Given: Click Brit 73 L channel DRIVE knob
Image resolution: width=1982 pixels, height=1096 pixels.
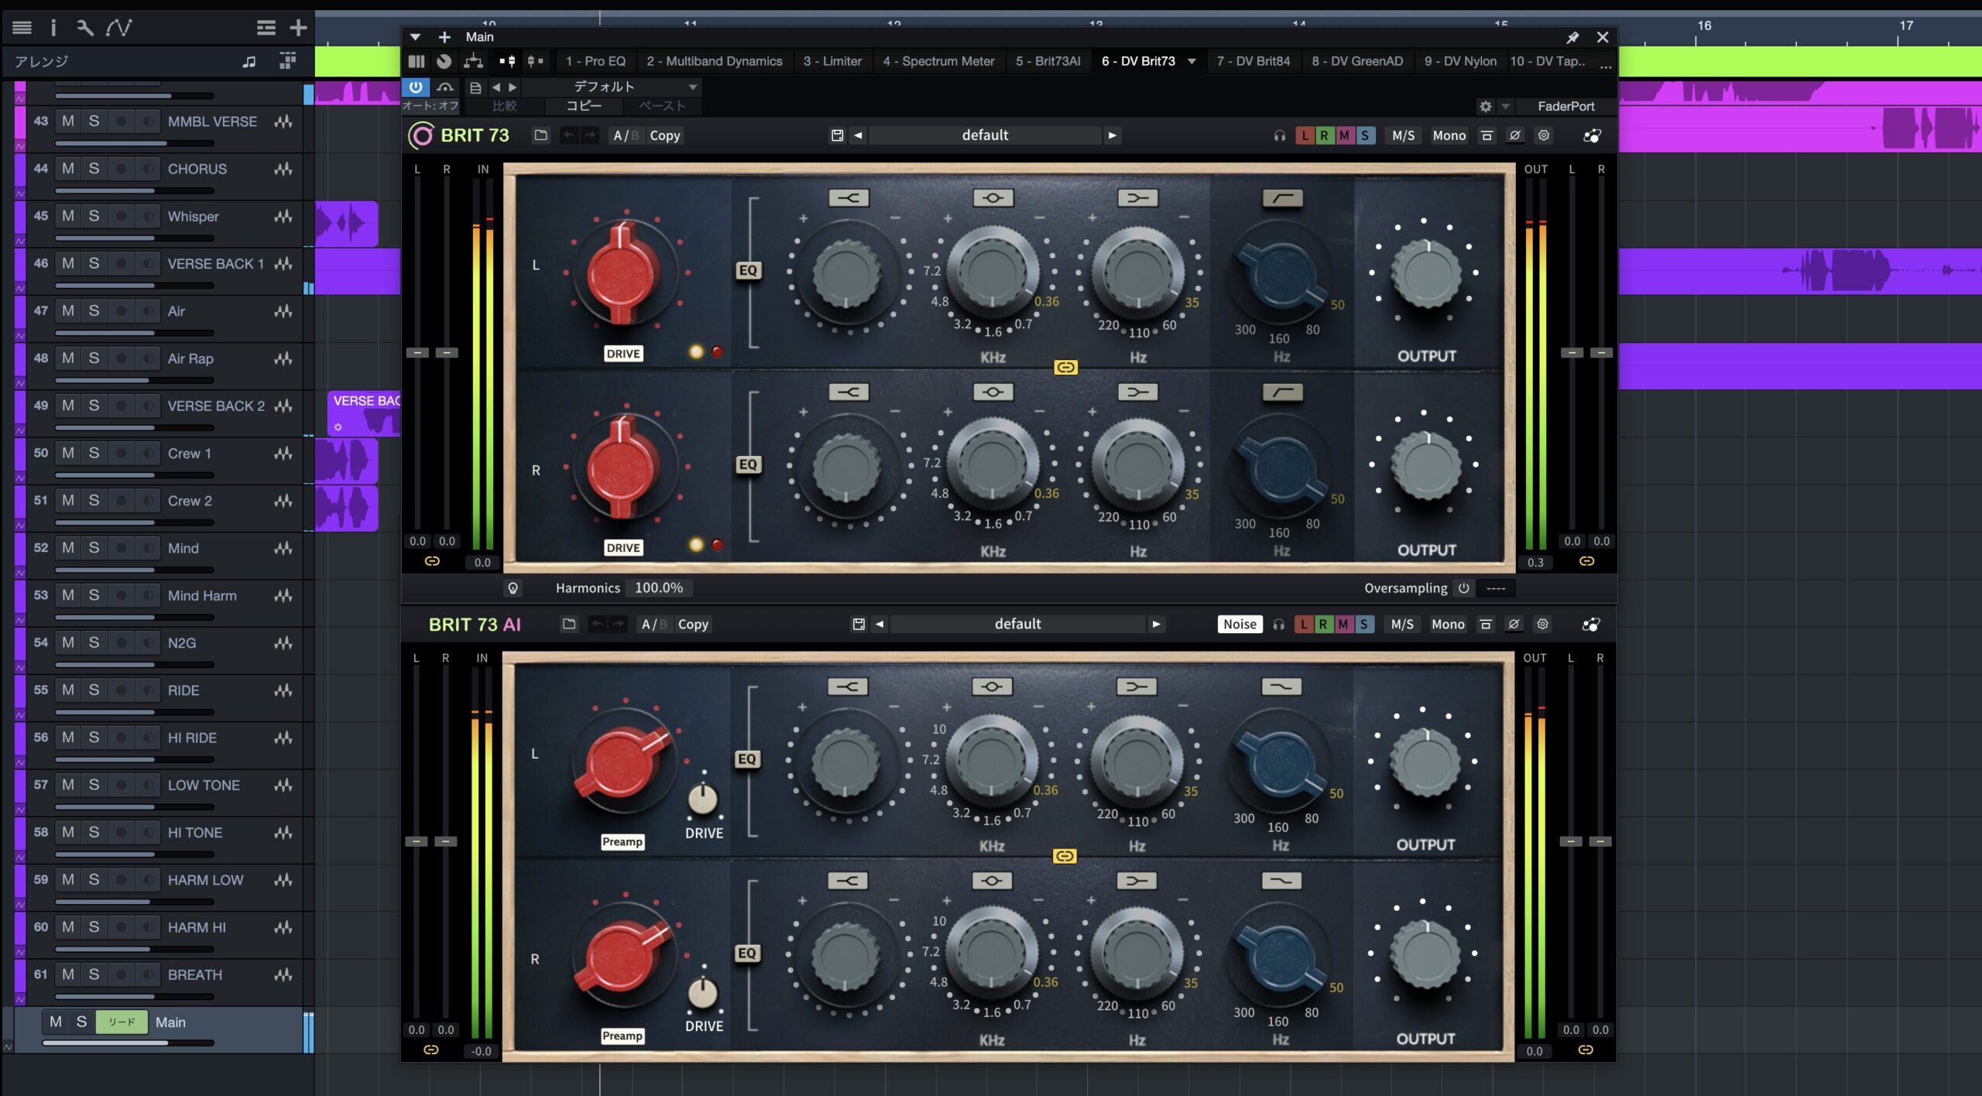Looking at the screenshot, I should (623, 272).
